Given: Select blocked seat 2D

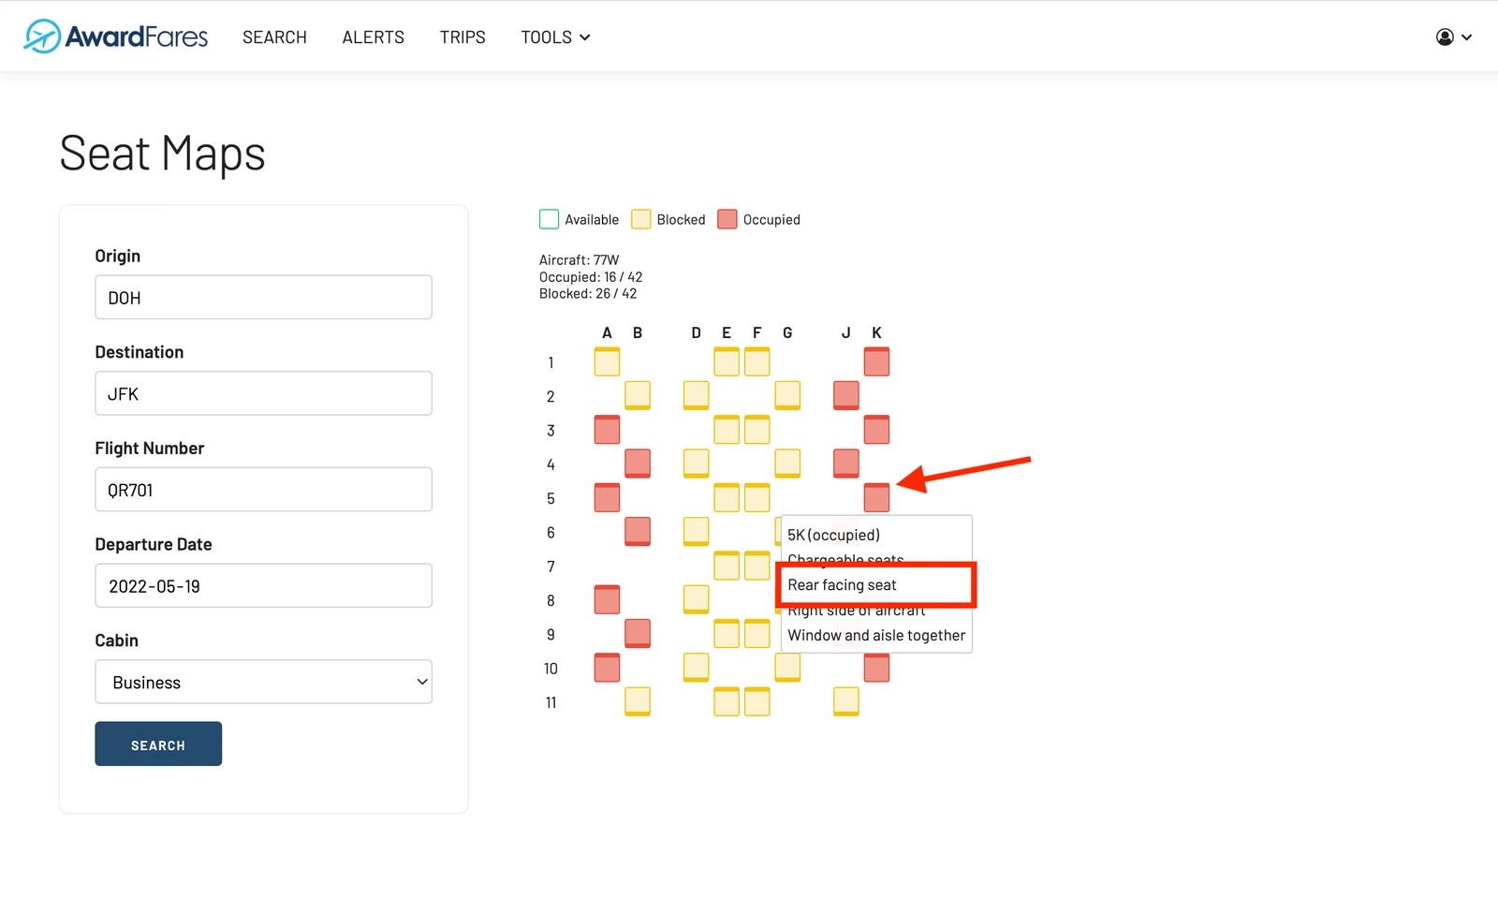Looking at the screenshot, I should pos(696,395).
